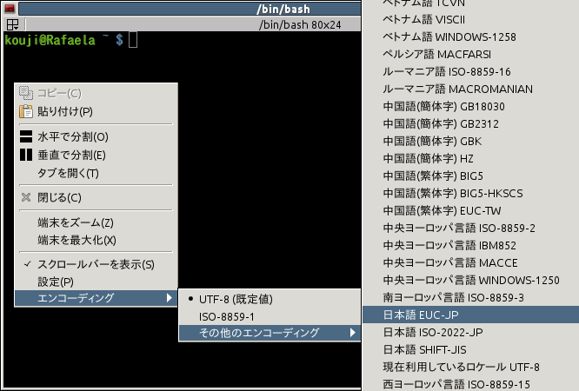Choose 中央ヨーロッパ言語 IBM852 encoding
This screenshot has height=391, width=579.
click(471, 245)
